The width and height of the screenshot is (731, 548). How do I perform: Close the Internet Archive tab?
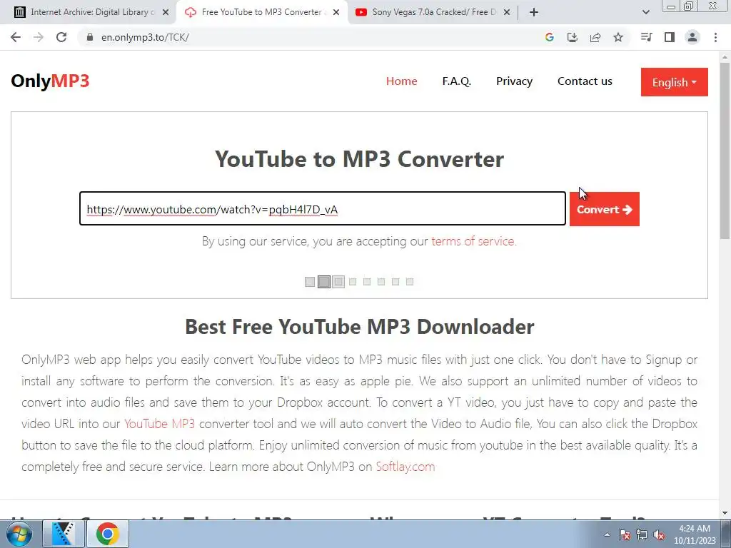tap(166, 12)
